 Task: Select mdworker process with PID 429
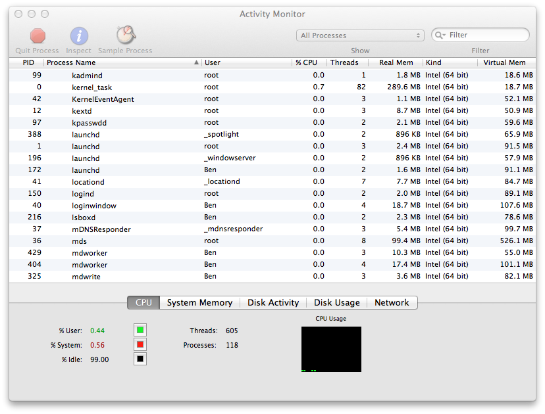272,252
